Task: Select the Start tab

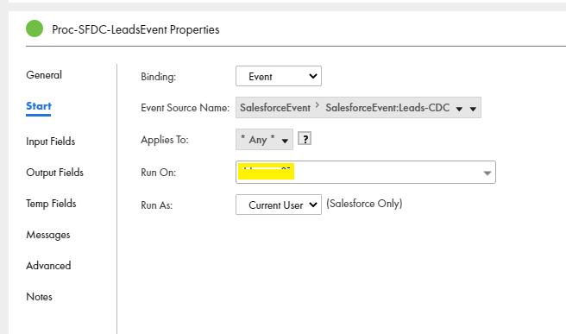Action: point(39,106)
